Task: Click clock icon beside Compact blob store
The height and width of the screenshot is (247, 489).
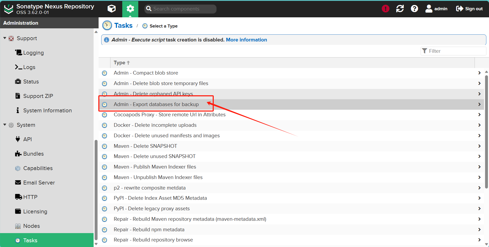Action: pos(105,73)
